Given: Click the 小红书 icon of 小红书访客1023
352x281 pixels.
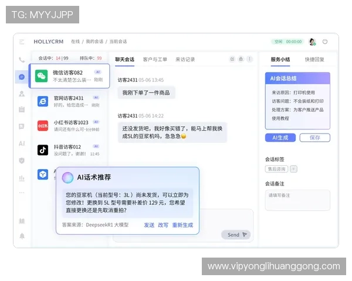Looking at the screenshot, I should click(x=43, y=126).
